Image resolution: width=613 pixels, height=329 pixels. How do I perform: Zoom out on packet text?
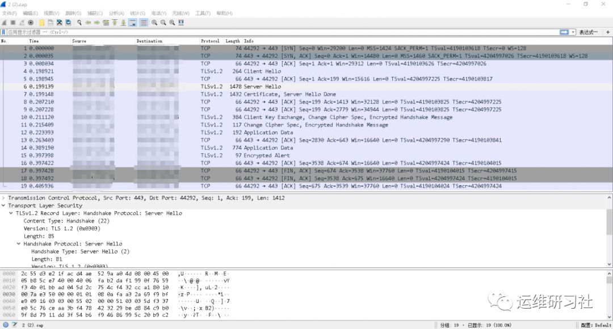[x=163, y=23]
